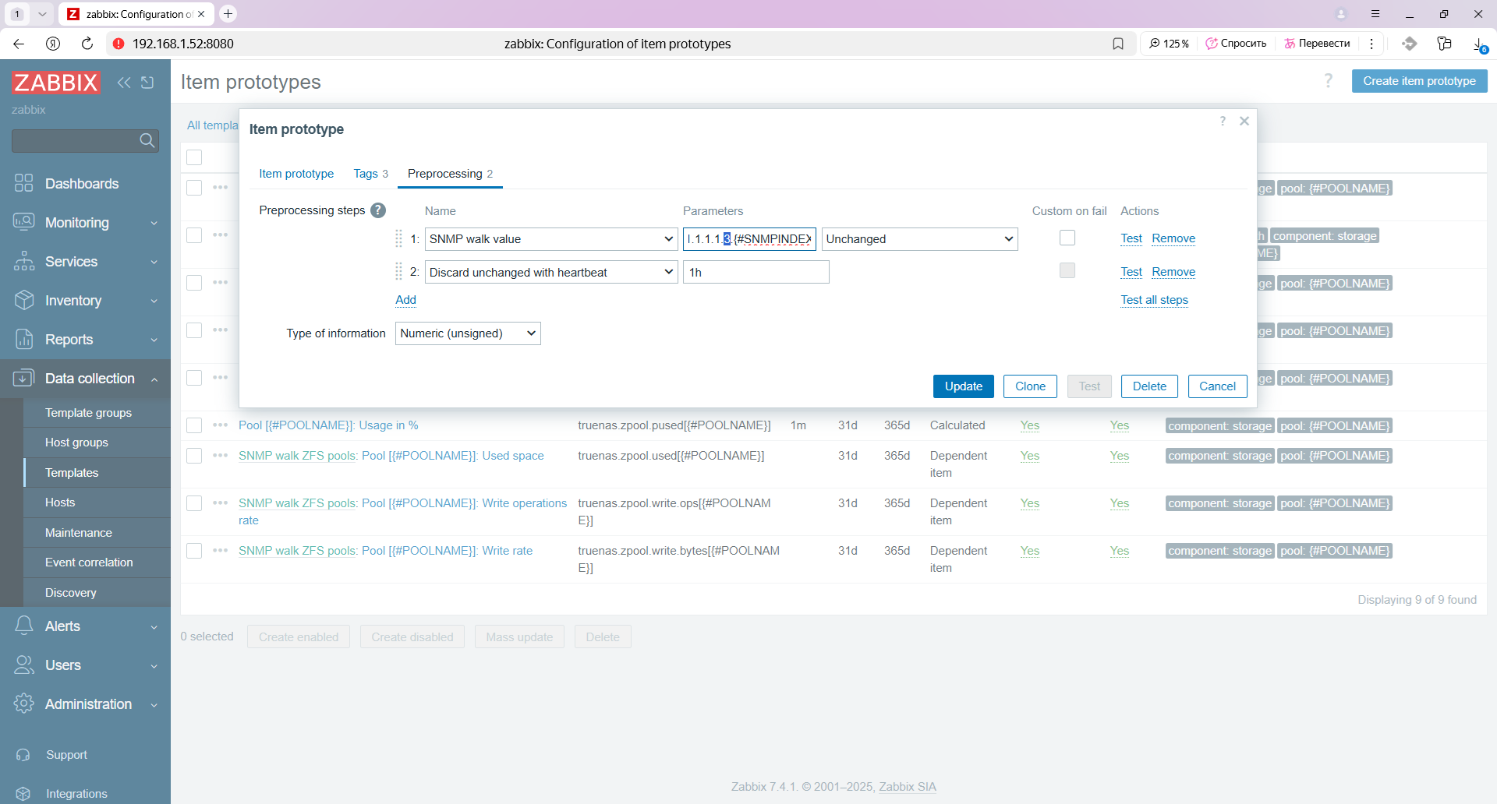The image size is (1497, 804).
Task: Hide sidebar using the window icon
Action: coord(147,83)
